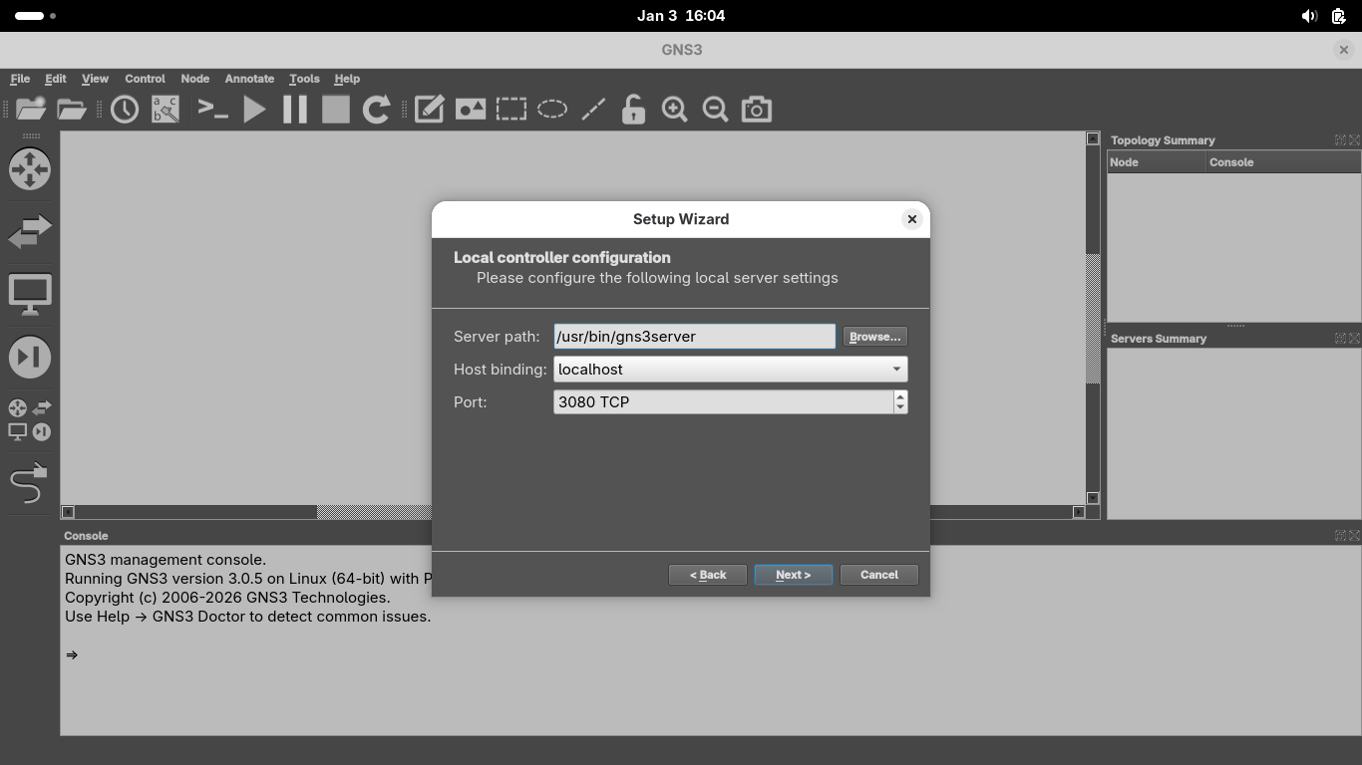The width and height of the screenshot is (1362, 765).
Task: Open the Host binding dropdown
Action: (x=730, y=370)
